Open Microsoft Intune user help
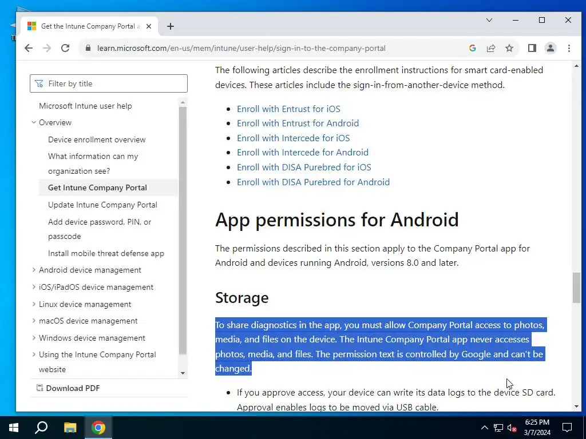Screen dimensions: 586x439 coord(85,106)
